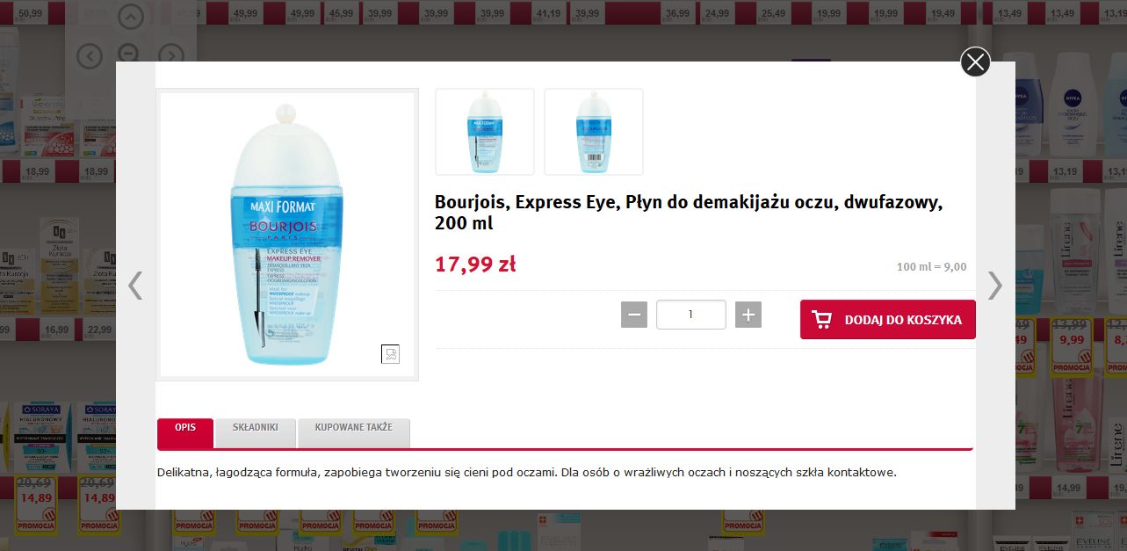1127x551 pixels.
Task: Decrease quantity with the minus button
Action: click(634, 315)
